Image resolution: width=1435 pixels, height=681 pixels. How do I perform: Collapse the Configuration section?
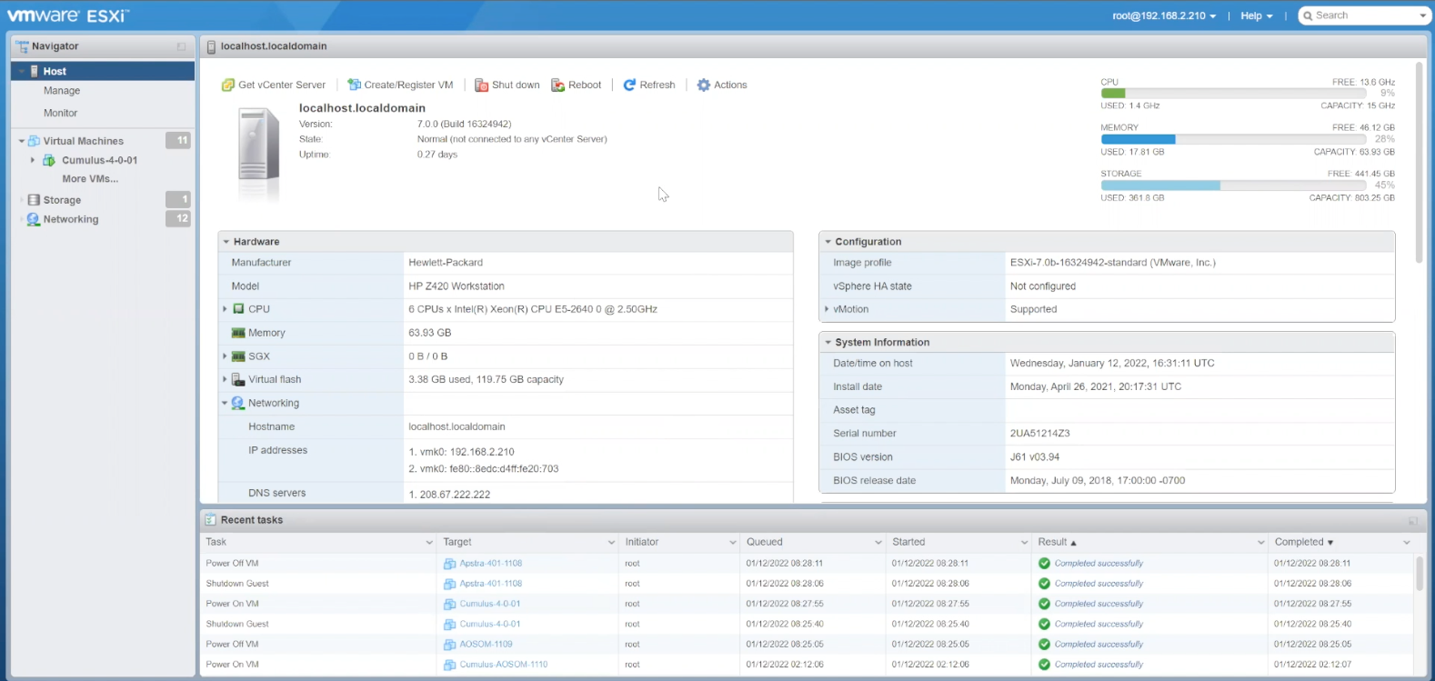tap(828, 242)
